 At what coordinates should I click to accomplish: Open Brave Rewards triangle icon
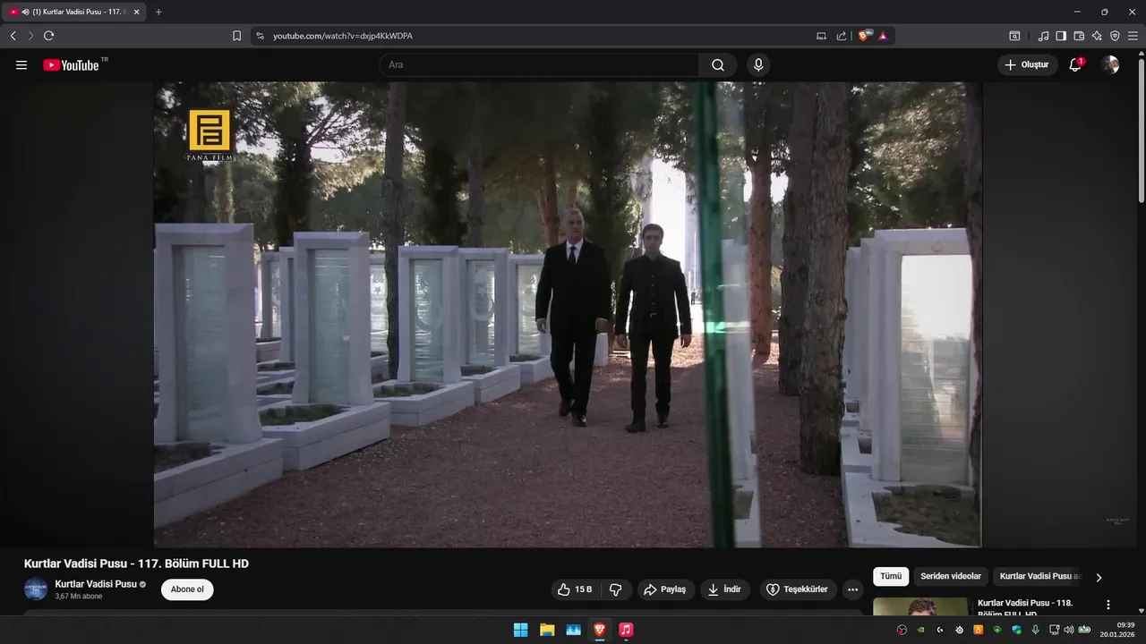coord(883,36)
